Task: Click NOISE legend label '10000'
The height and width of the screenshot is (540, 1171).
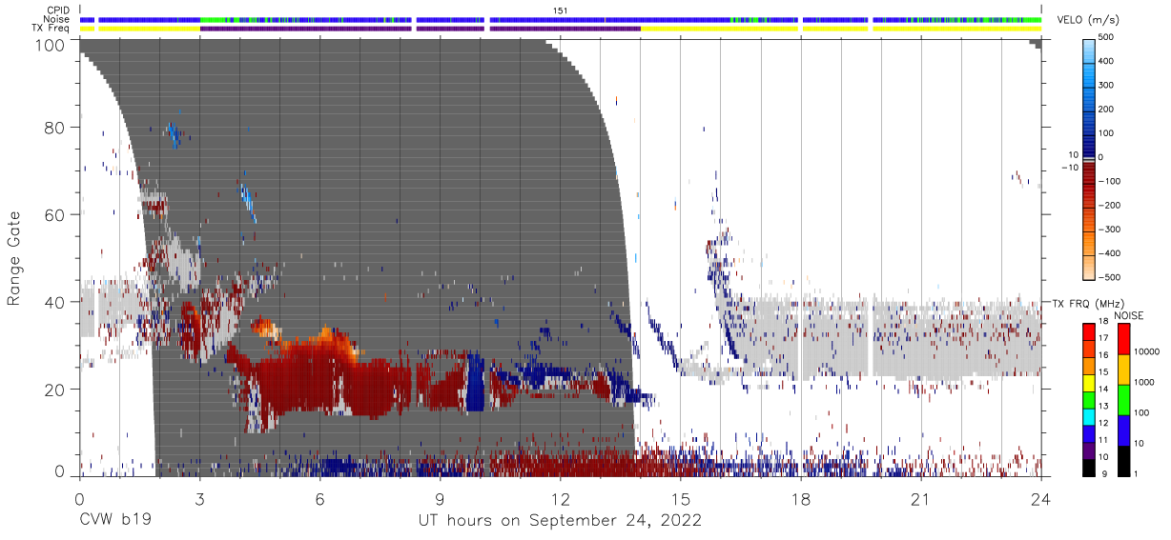Action: [x=1148, y=351]
